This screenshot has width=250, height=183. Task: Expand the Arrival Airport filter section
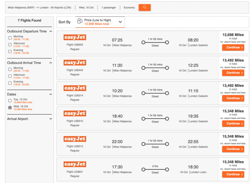tap(50, 119)
